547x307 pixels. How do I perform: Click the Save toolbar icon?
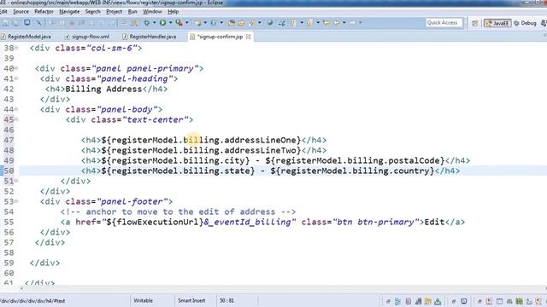pyautogui.click(x=6, y=23)
